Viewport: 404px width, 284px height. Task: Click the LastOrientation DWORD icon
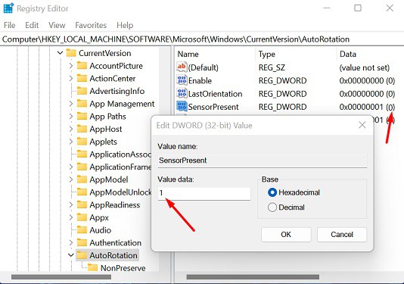pyautogui.click(x=182, y=93)
